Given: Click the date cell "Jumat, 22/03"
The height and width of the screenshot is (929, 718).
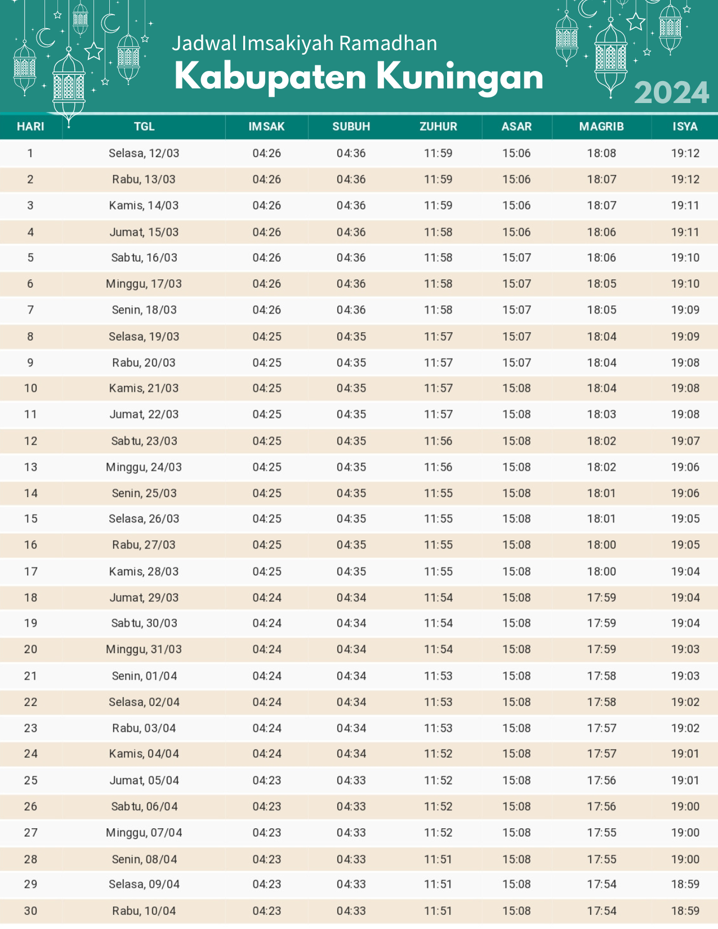Looking at the screenshot, I should click(144, 414).
